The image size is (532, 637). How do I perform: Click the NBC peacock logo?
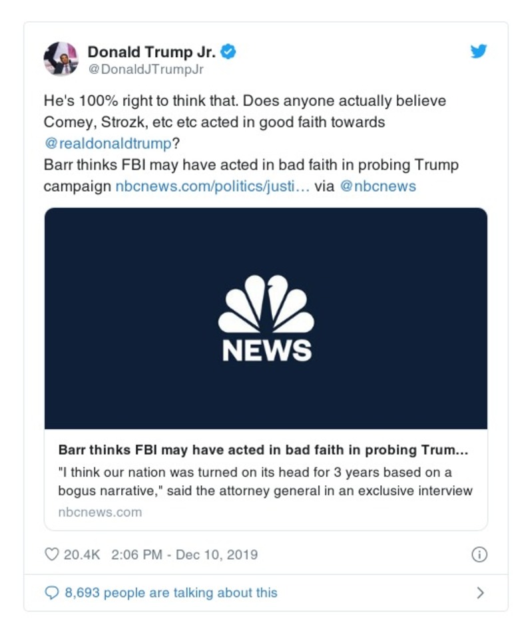[266, 305]
